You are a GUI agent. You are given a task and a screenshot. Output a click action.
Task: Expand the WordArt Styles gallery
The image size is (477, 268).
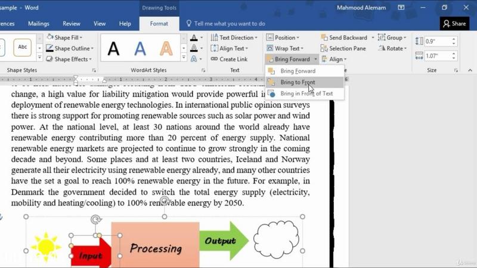[x=184, y=58]
